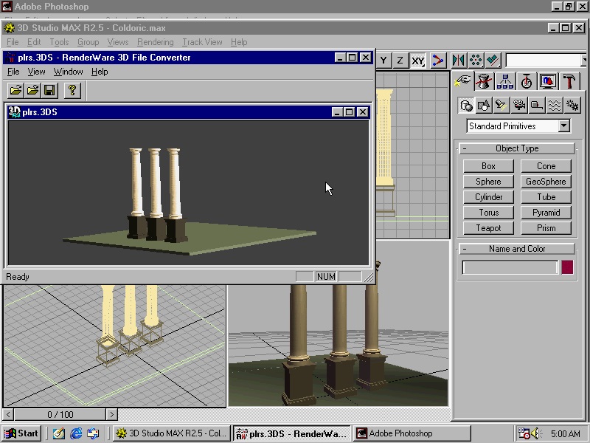Image resolution: width=590 pixels, height=443 pixels.
Task: Switch to 3D Studio MAX taskbar button
Action: coord(172,433)
